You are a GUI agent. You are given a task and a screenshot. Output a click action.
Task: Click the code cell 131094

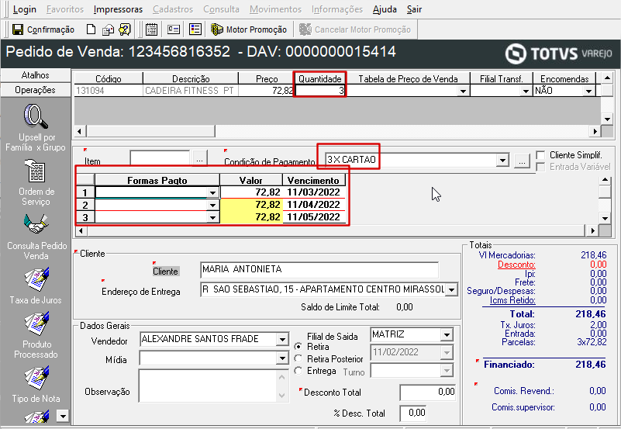tap(109, 91)
